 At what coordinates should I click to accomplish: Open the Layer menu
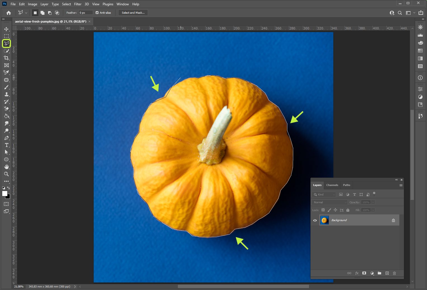click(x=44, y=4)
